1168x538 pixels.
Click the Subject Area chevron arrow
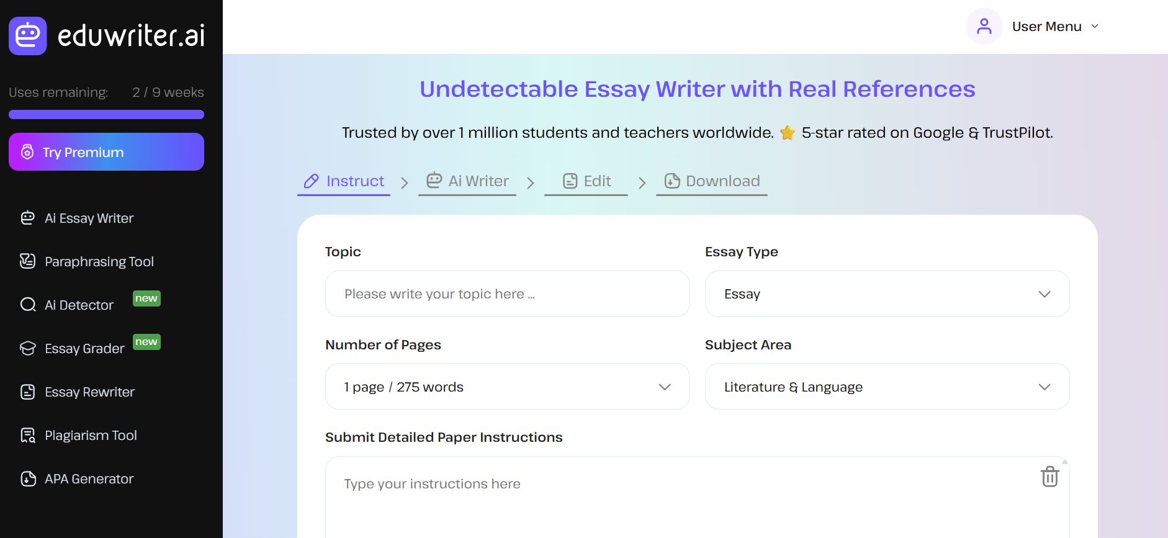pos(1044,387)
